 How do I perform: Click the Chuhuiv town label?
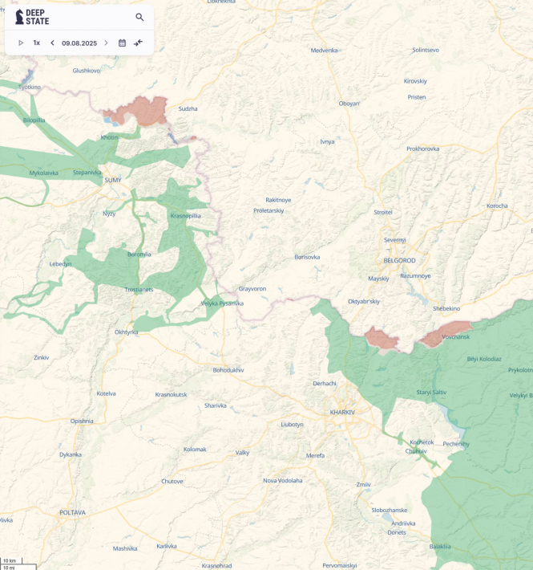[416, 451]
